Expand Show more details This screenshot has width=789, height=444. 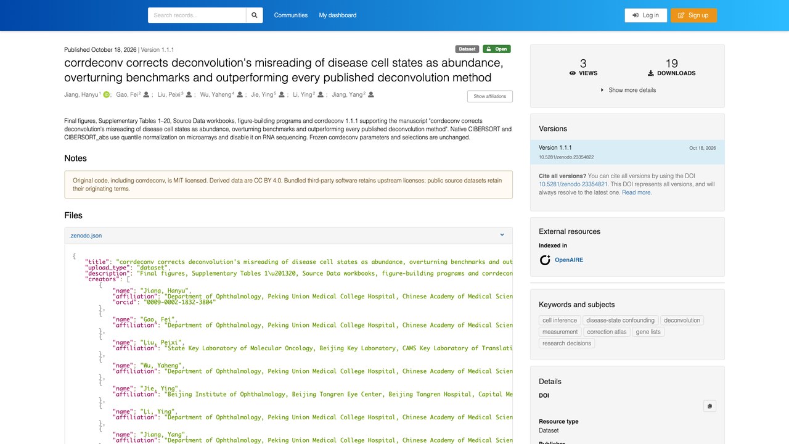[628, 90]
